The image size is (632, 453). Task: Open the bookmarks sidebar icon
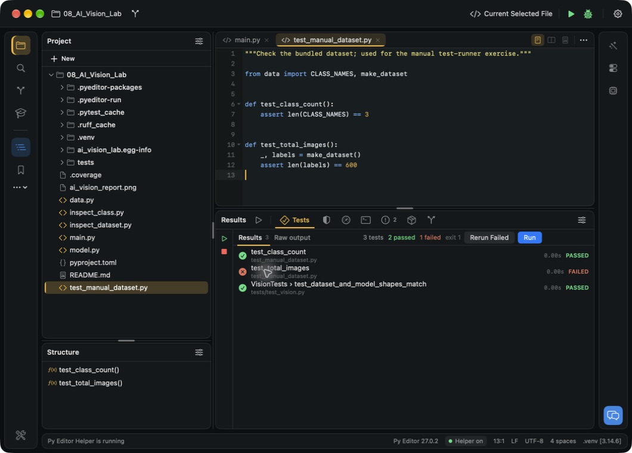point(20,170)
